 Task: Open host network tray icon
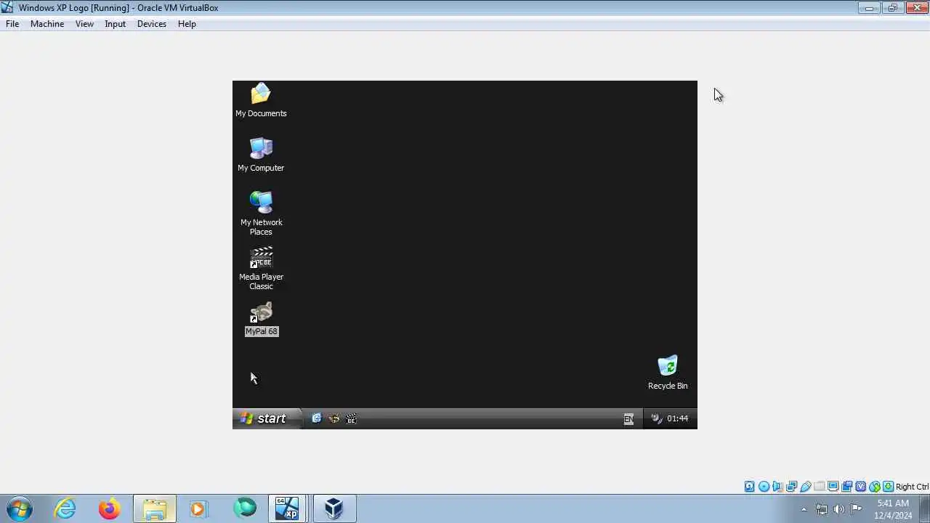click(822, 509)
